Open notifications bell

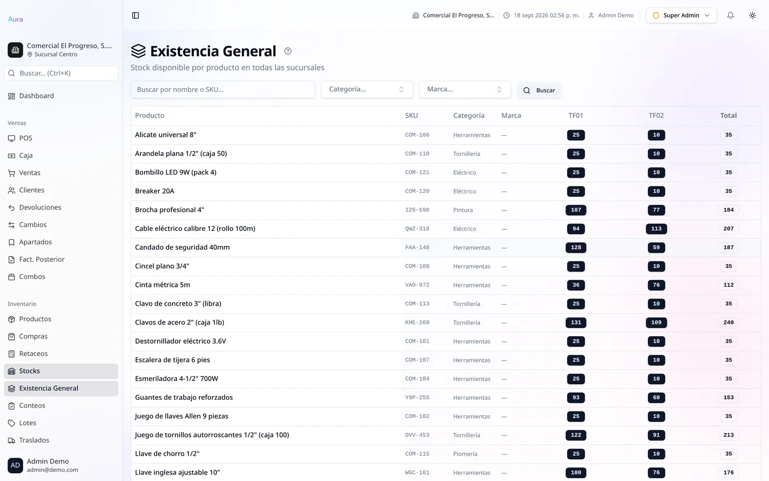(731, 15)
